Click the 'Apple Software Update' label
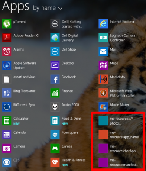The width and height of the screenshot is (146, 171). (25, 65)
